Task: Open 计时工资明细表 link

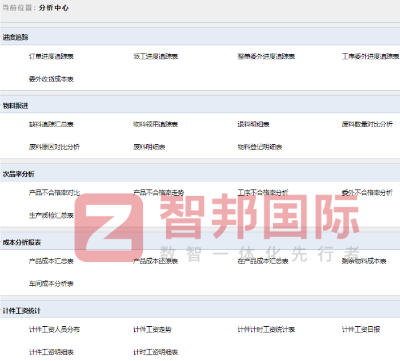Action: coord(155,352)
